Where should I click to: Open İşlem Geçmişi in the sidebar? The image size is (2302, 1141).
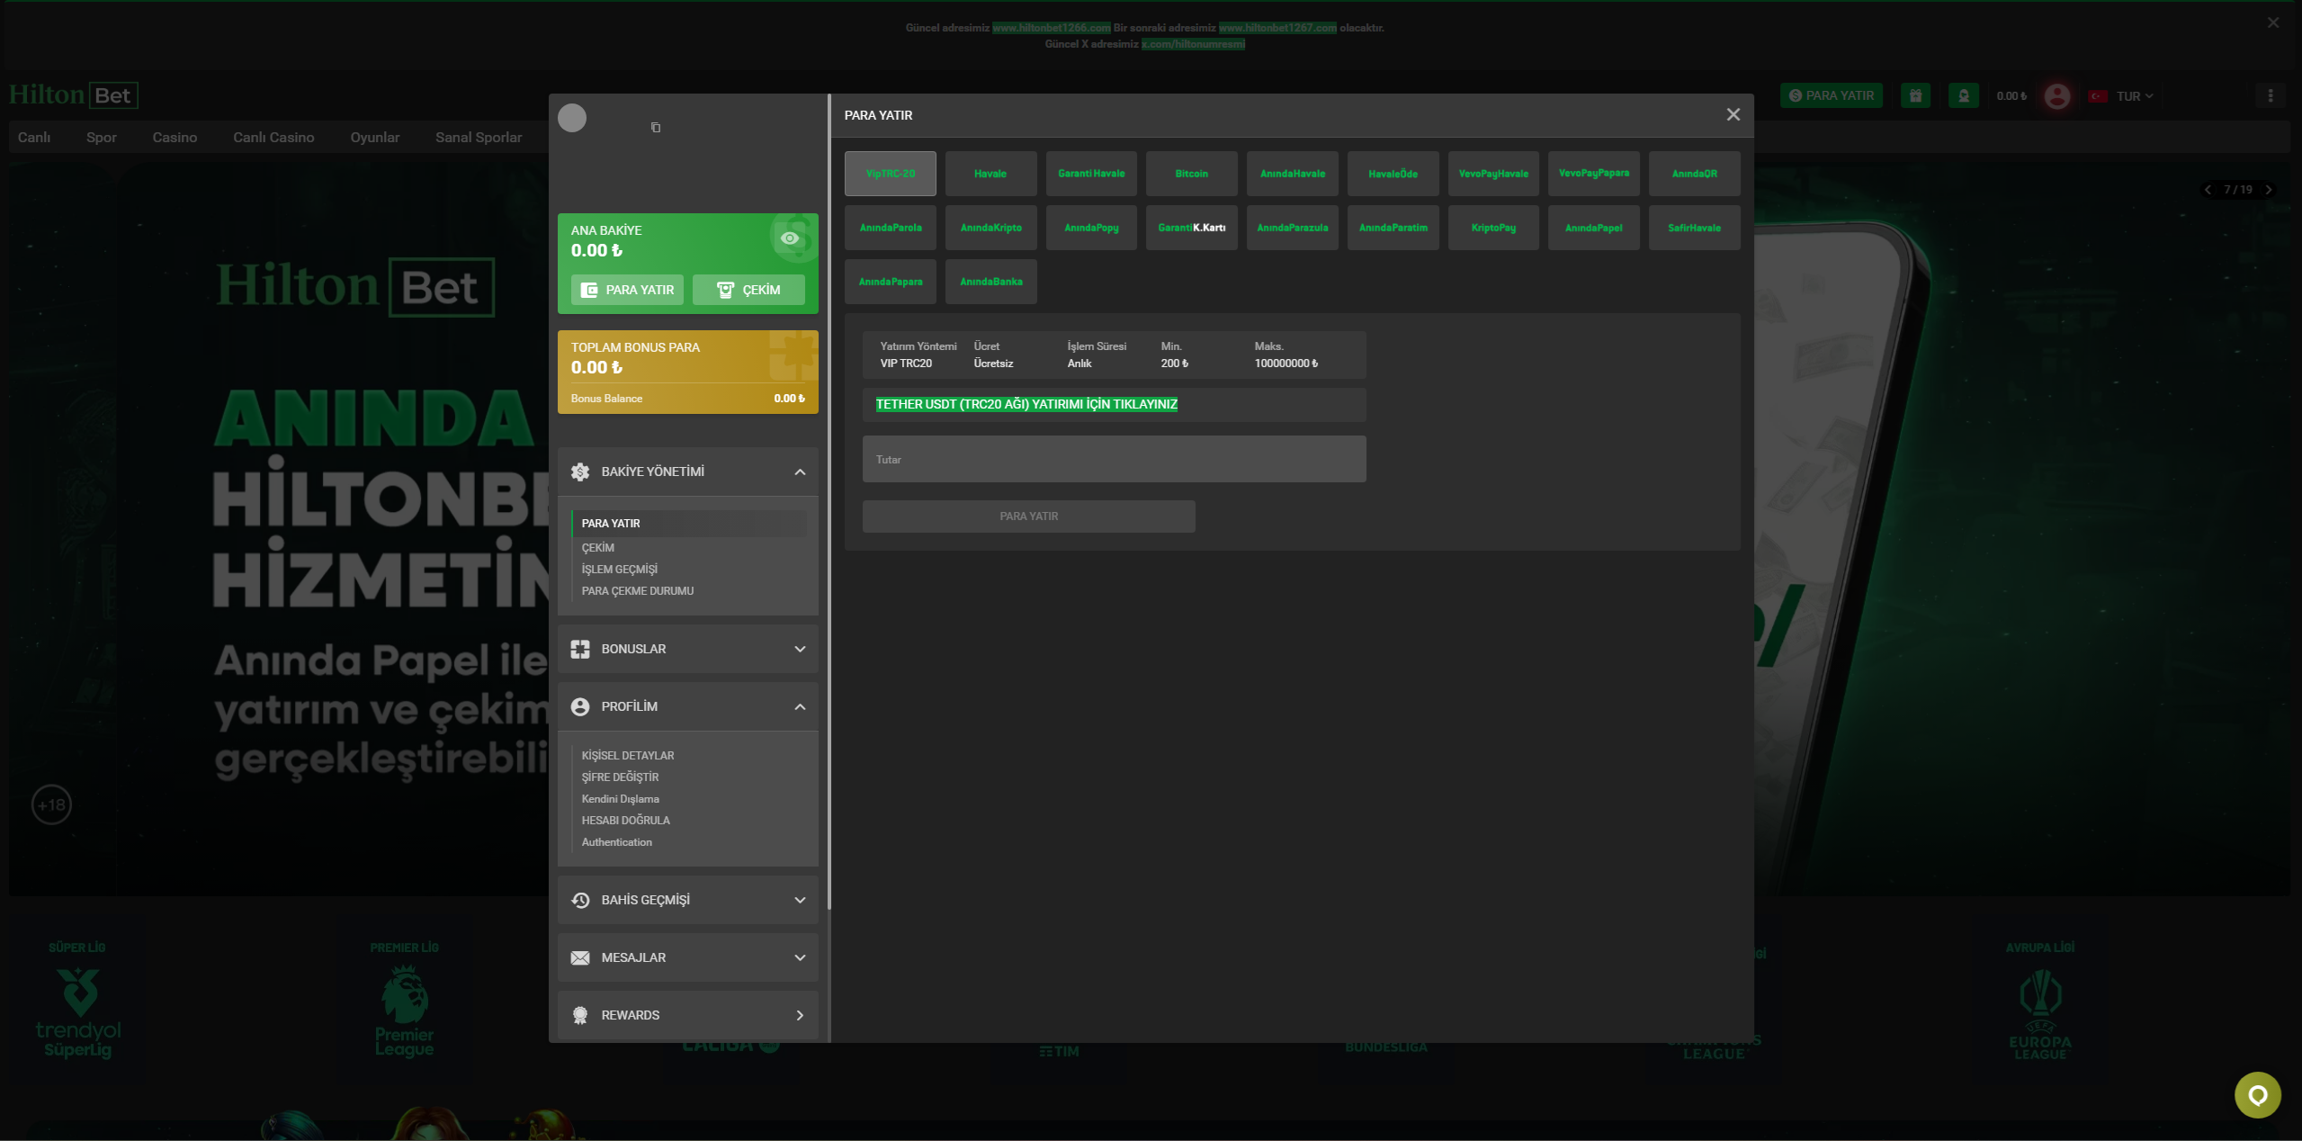[620, 570]
